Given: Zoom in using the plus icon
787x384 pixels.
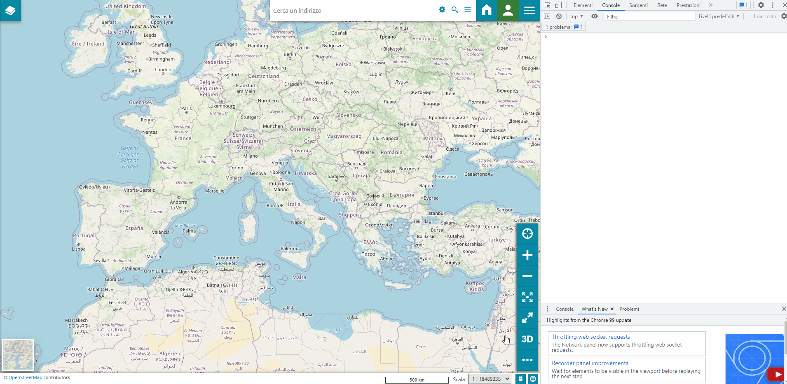Looking at the screenshot, I should click(528, 255).
